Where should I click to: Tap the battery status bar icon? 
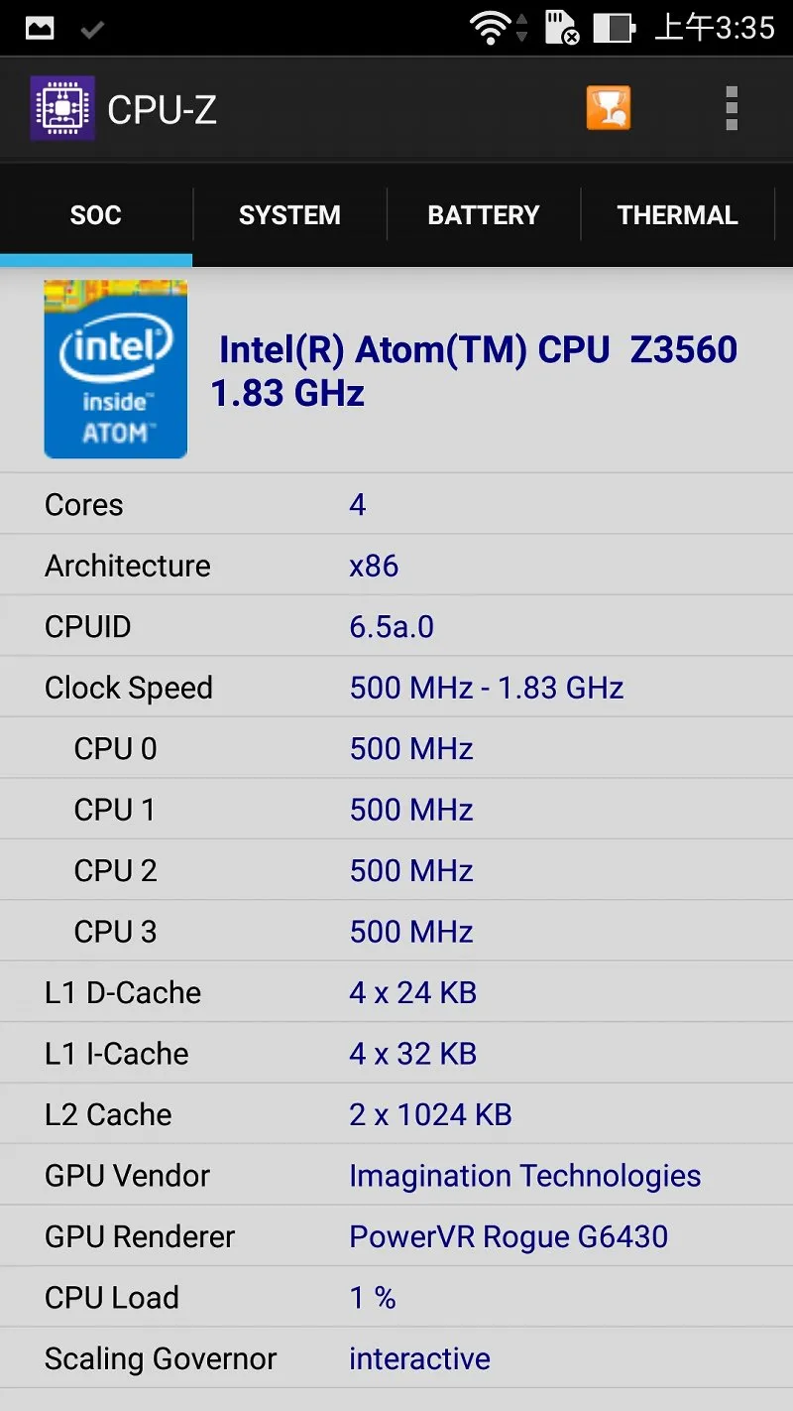pos(615,28)
